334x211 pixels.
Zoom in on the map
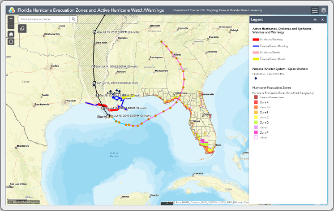(x=11, y=19)
